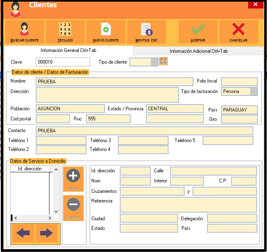Click the Estado / Provincia field CENTRAL
The height and width of the screenshot is (252, 267).
175,109
